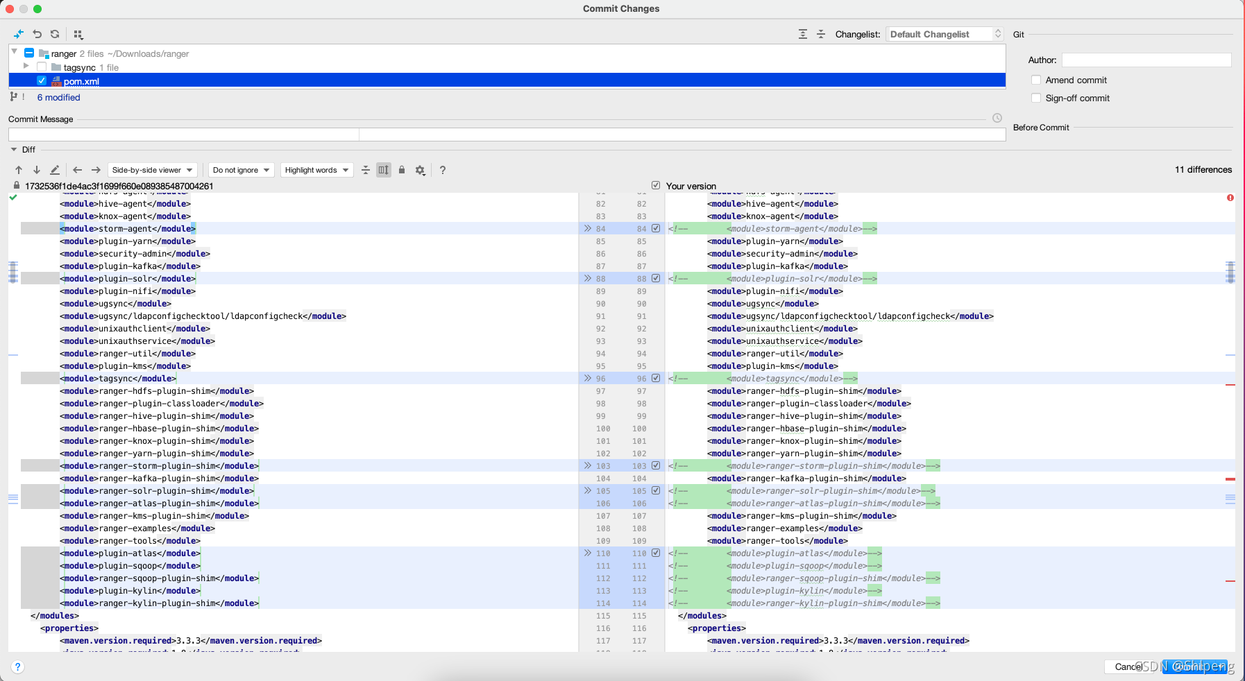Check the tagsync folder checkbox
Screen dimensions: 1245x681
(x=42, y=67)
